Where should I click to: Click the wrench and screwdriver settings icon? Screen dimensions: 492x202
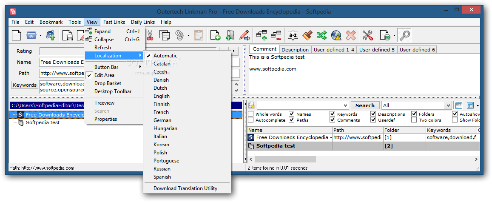(x=367, y=35)
